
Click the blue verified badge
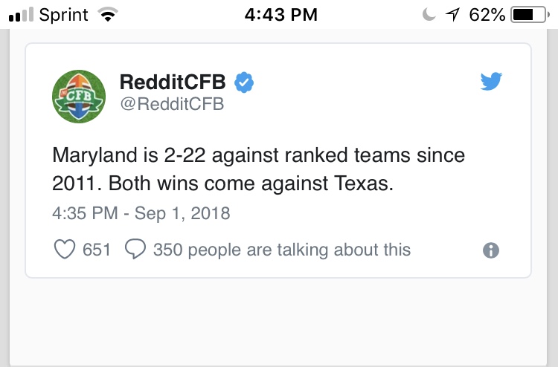point(244,82)
